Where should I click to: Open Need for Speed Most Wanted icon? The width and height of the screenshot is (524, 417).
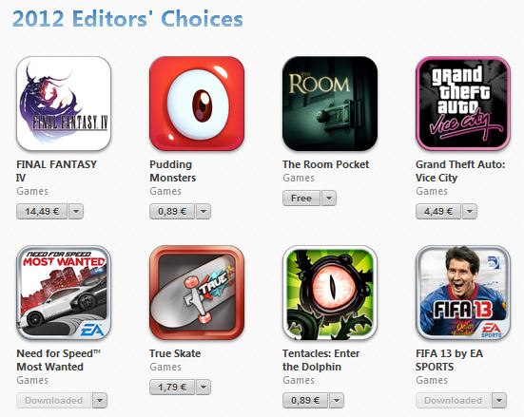(64, 293)
